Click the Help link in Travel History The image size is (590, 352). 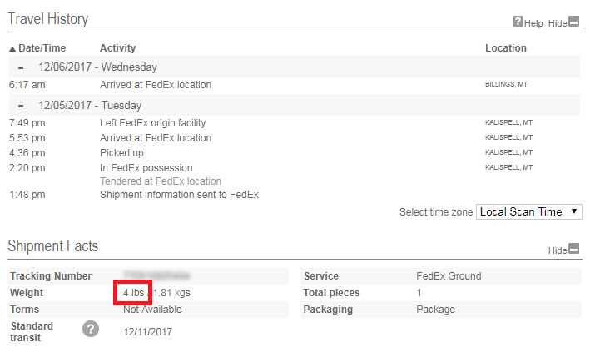pos(533,23)
